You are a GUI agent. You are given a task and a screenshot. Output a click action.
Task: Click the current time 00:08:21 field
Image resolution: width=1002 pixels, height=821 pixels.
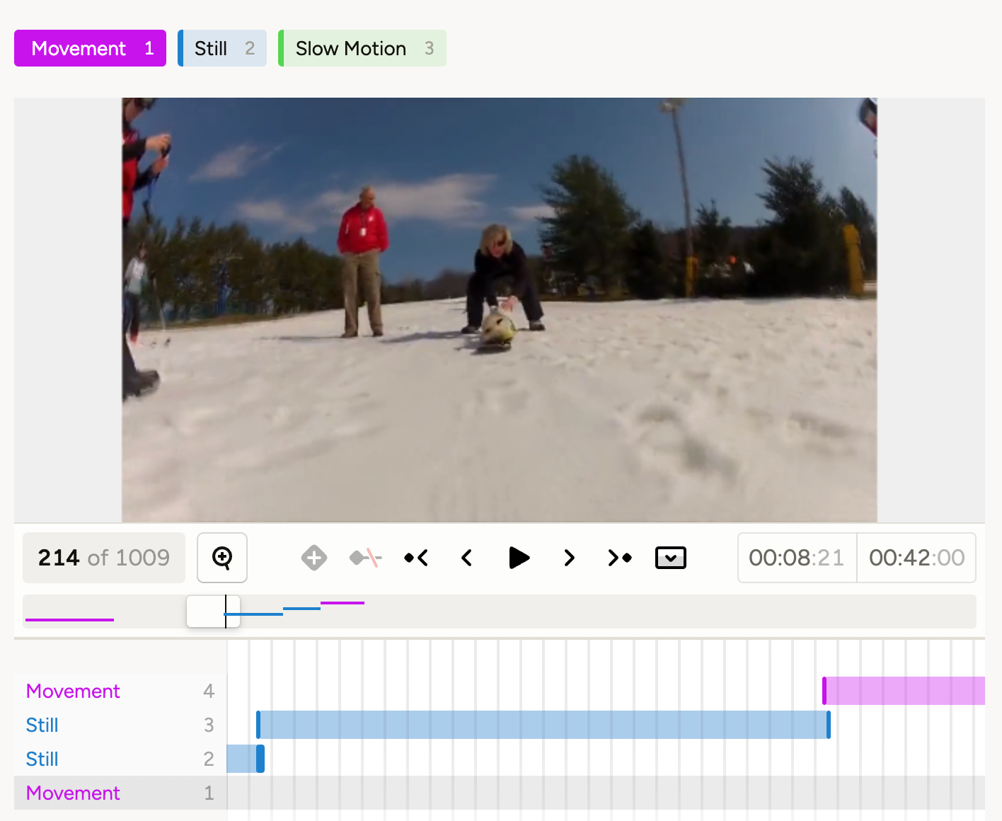pos(797,558)
